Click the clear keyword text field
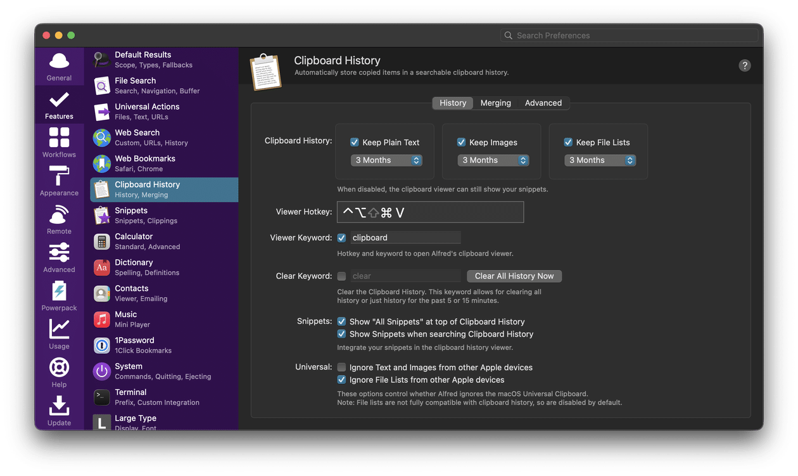This screenshot has height=476, width=798. pos(405,276)
